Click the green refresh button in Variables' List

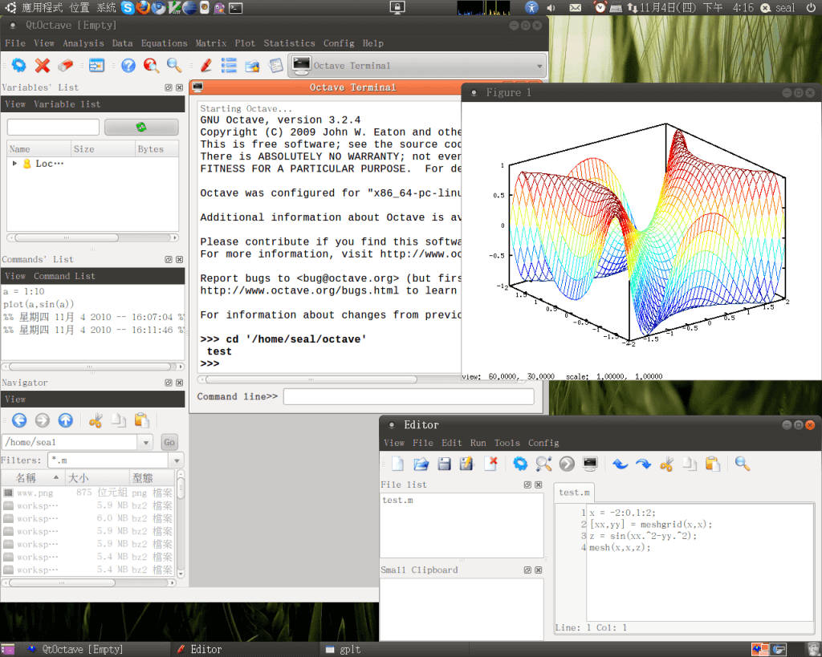pyautogui.click(x=142, y=127)
